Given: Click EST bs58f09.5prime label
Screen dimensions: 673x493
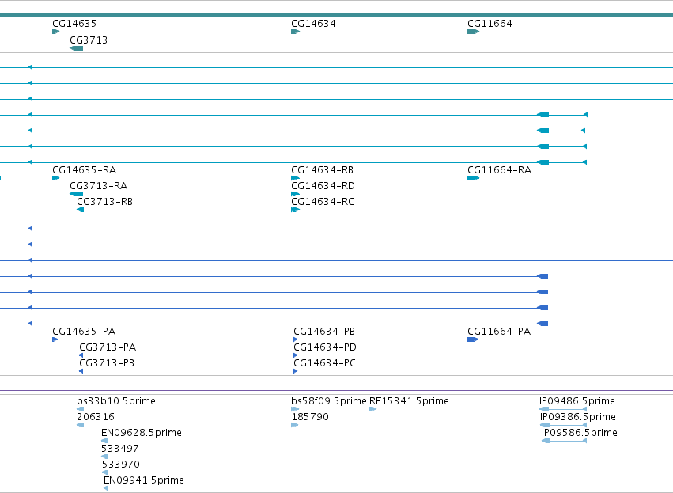Looking at the screenshot, I should 329,401.
